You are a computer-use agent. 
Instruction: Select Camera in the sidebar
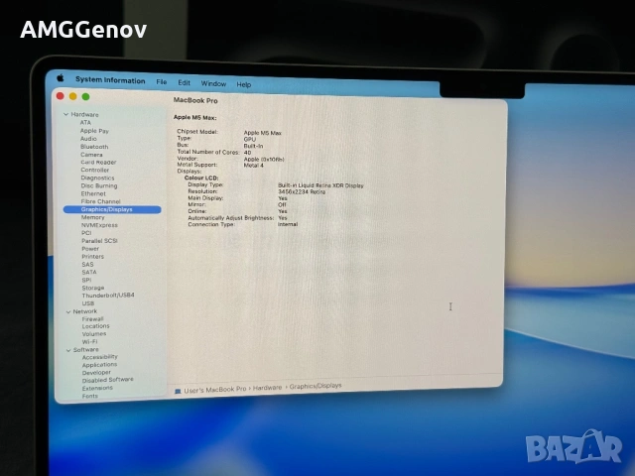[x=91, y=155]
